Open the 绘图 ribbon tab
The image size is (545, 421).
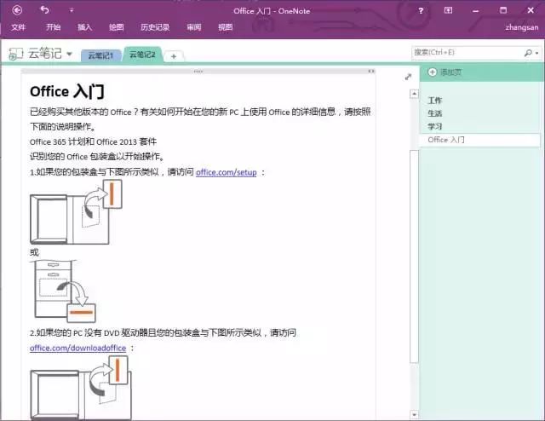tap(116, 27)
